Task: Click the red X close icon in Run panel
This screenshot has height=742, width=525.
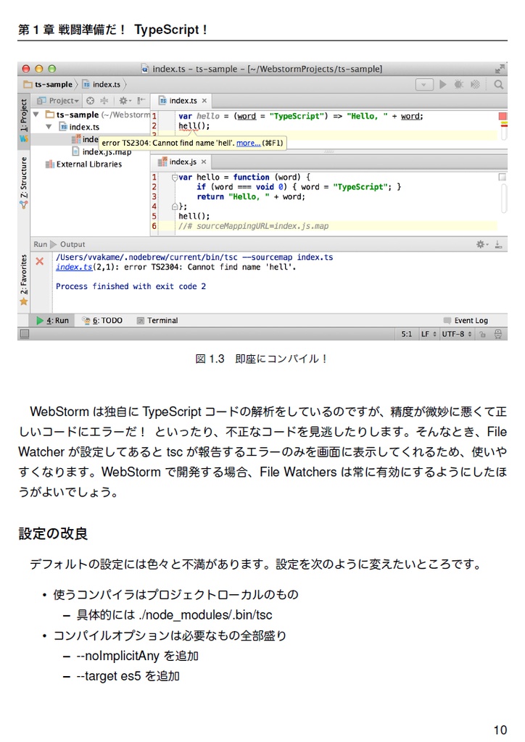Action: (x=40, y=261)
